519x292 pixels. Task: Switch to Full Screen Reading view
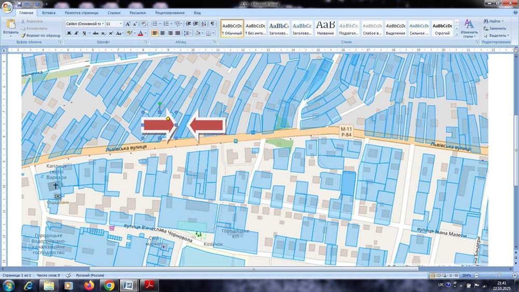[x=438, y=275]
